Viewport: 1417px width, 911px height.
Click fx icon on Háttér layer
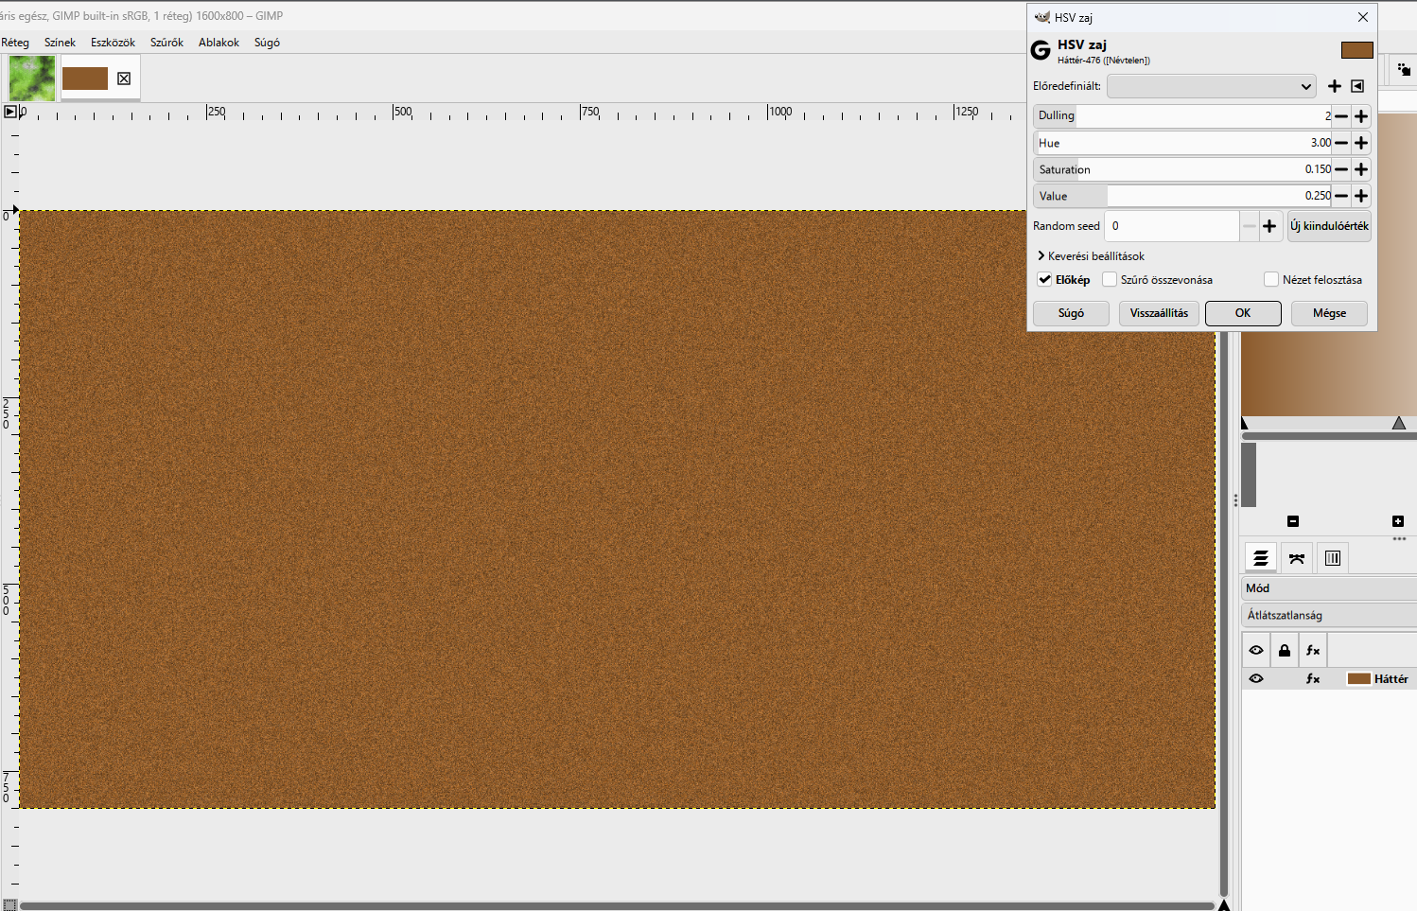pyautogui.click(x=1313, y=679)
